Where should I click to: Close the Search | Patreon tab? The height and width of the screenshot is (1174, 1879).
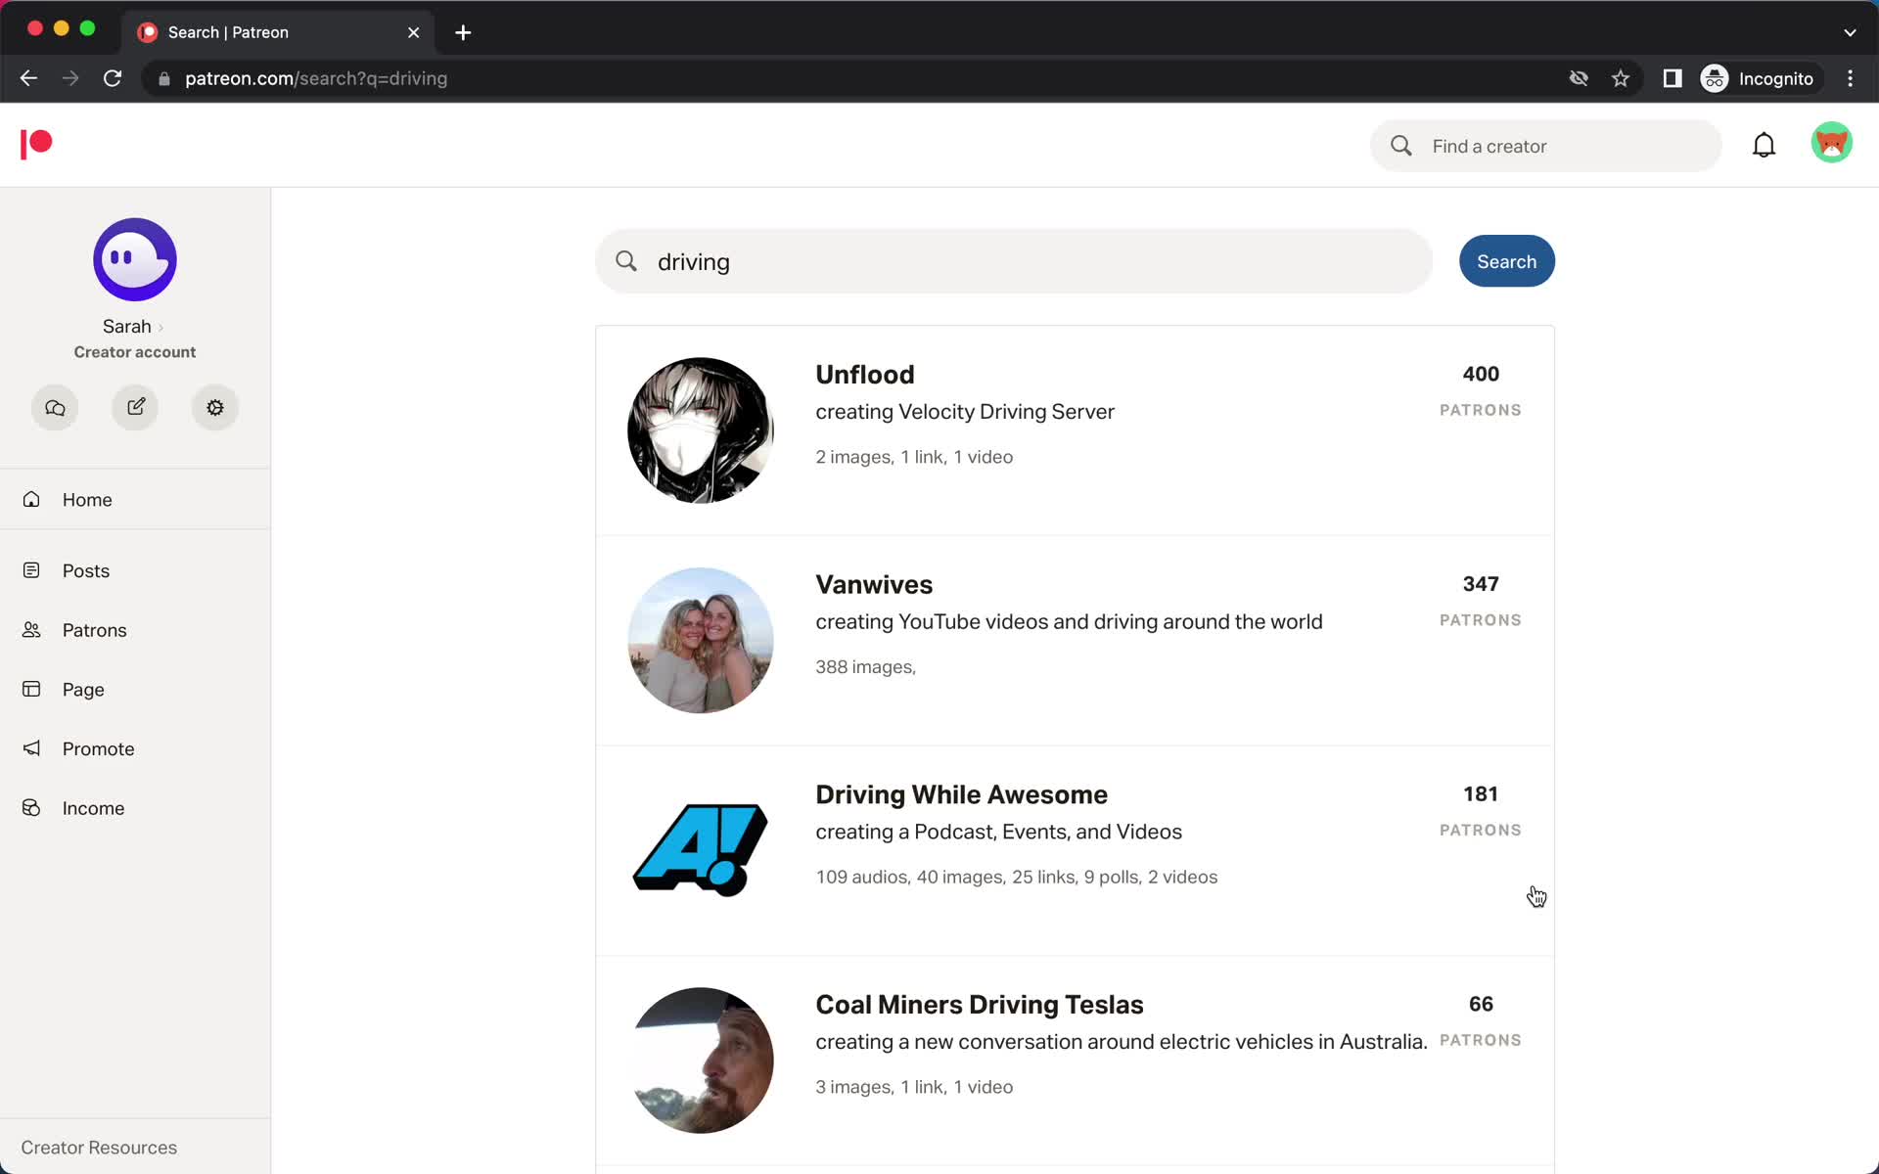pyautogui.click(x=414, y=32)
